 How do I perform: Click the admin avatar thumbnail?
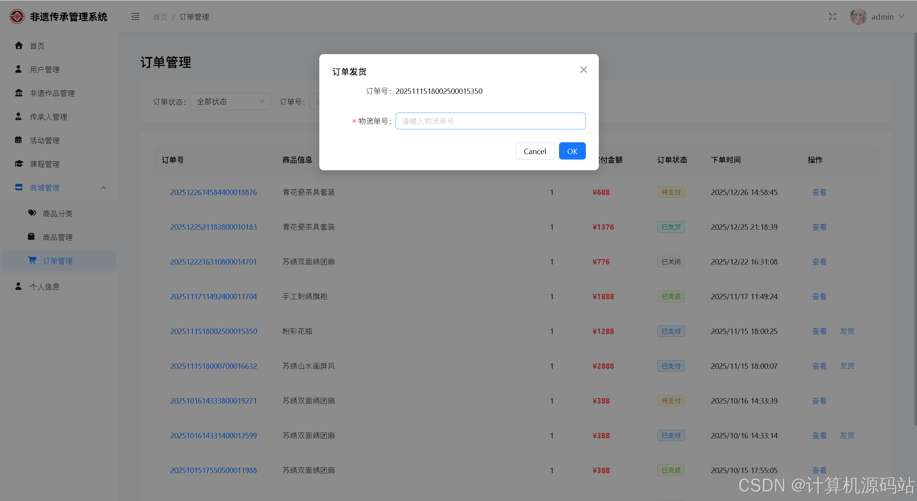click(858, 17)
